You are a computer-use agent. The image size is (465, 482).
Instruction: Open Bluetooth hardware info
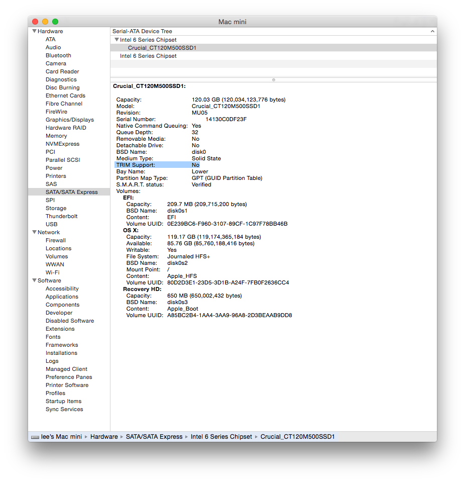(x=58, y=55)
